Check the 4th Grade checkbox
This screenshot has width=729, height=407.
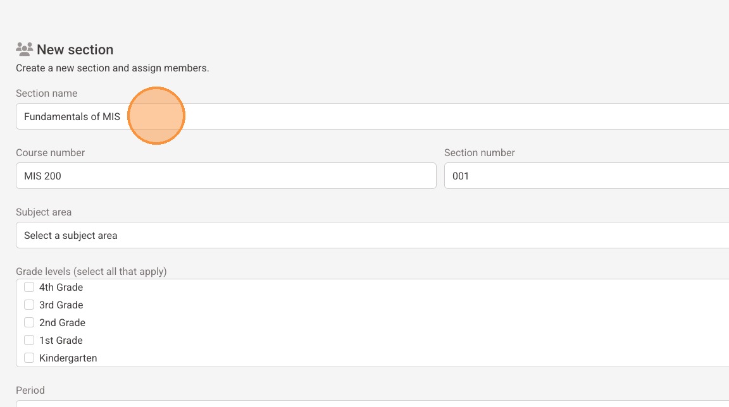click(x=29, y=287)
